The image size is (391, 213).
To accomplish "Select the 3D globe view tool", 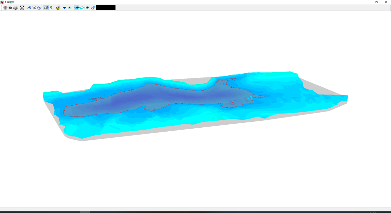I will 5,8.
